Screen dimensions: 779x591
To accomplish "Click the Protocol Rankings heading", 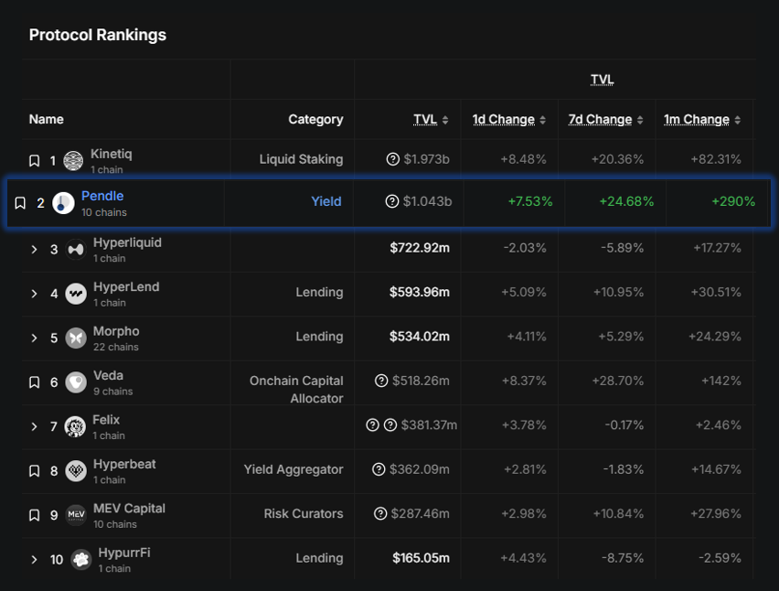I will point(98,35).
